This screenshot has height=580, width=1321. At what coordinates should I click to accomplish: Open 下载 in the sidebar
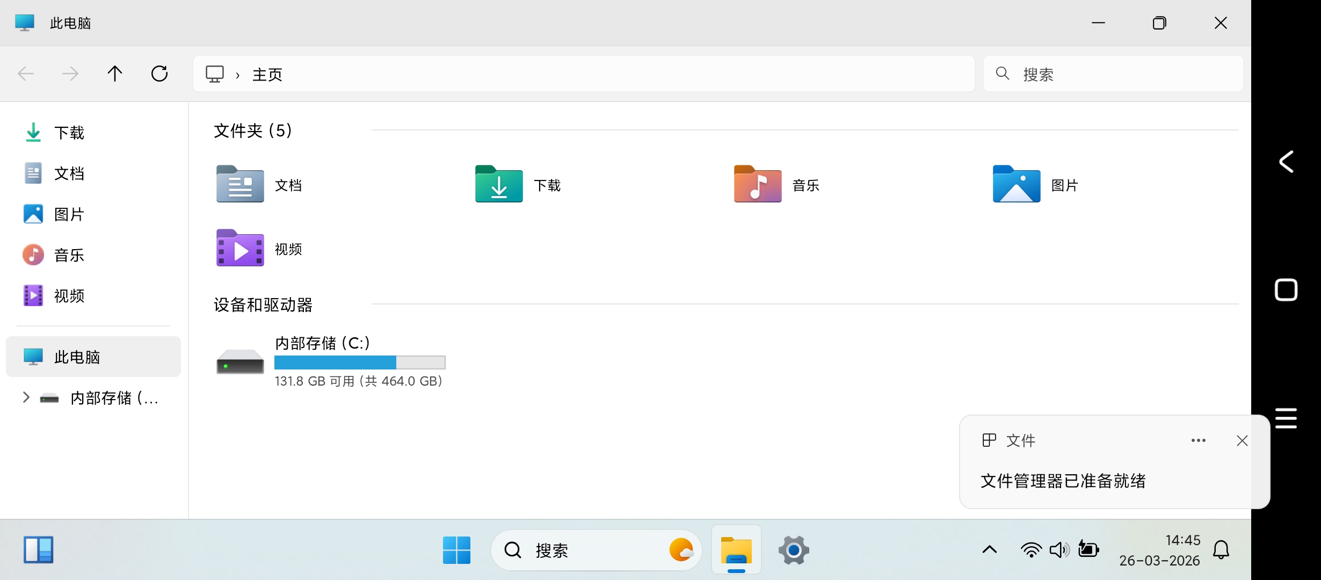pos(93,133)
